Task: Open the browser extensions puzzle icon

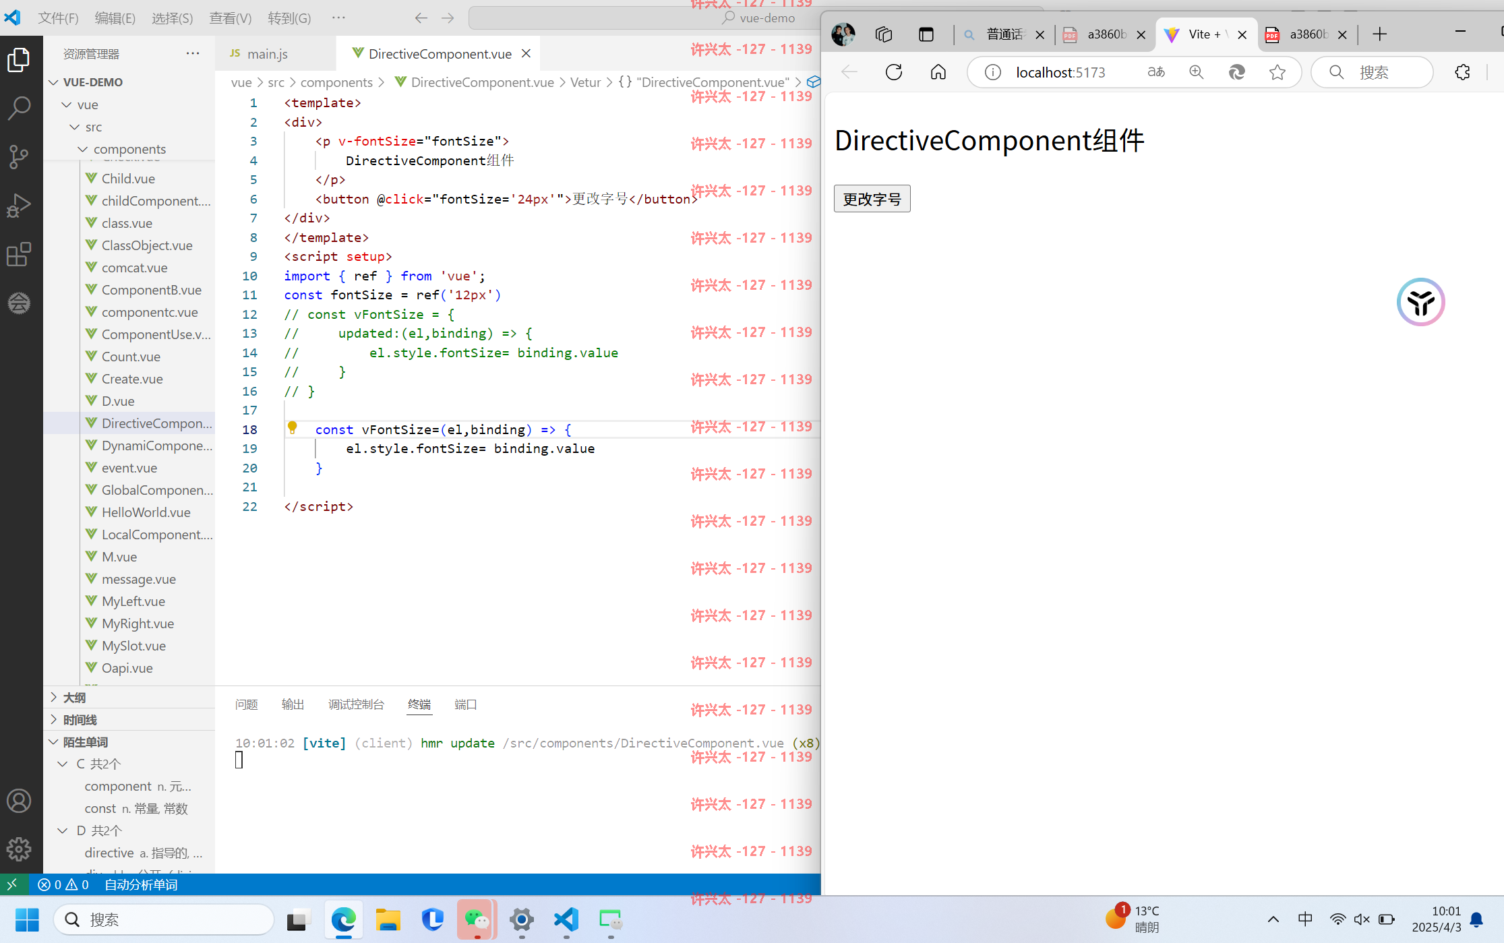Action: pos(1462,72)
